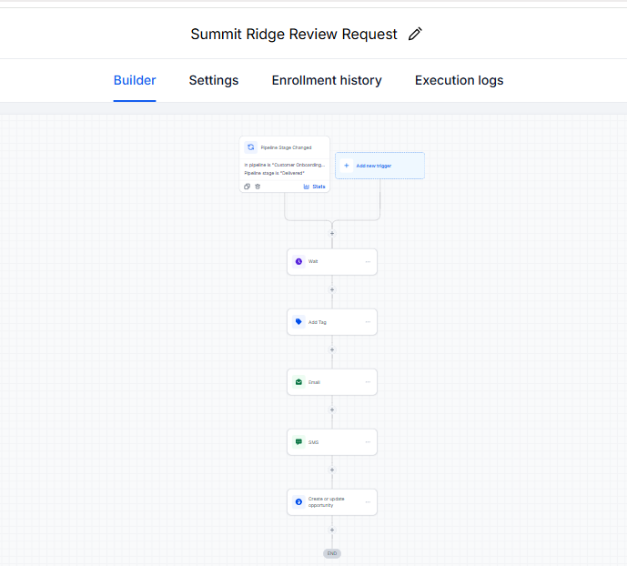The image size is (627, 566).
Task: Open the Enrollment history tab
Action: coord(327,80)
